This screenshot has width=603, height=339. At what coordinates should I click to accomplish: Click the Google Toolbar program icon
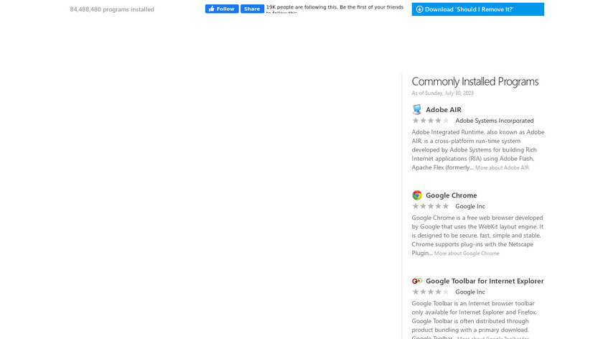pos(417,281)
